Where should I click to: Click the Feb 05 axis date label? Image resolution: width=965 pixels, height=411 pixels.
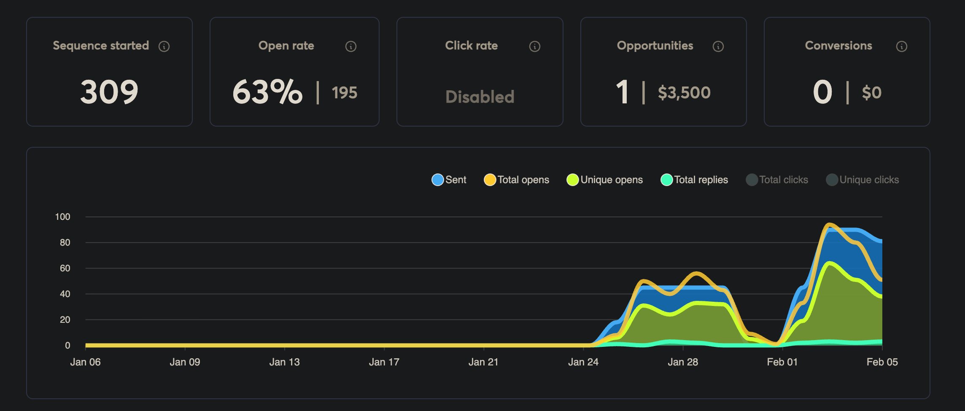(882, 362)
